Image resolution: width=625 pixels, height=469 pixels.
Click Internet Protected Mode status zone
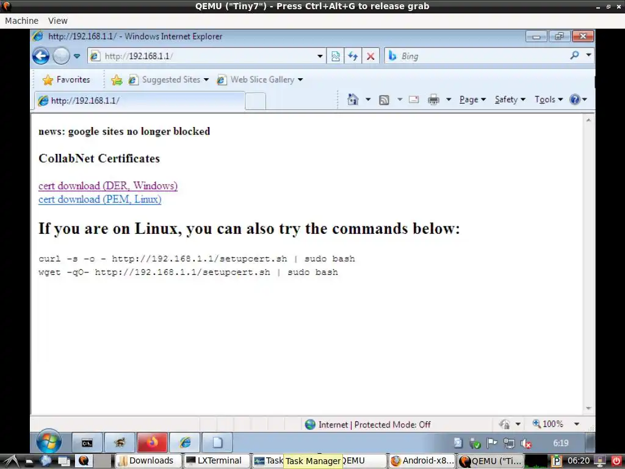367,424
